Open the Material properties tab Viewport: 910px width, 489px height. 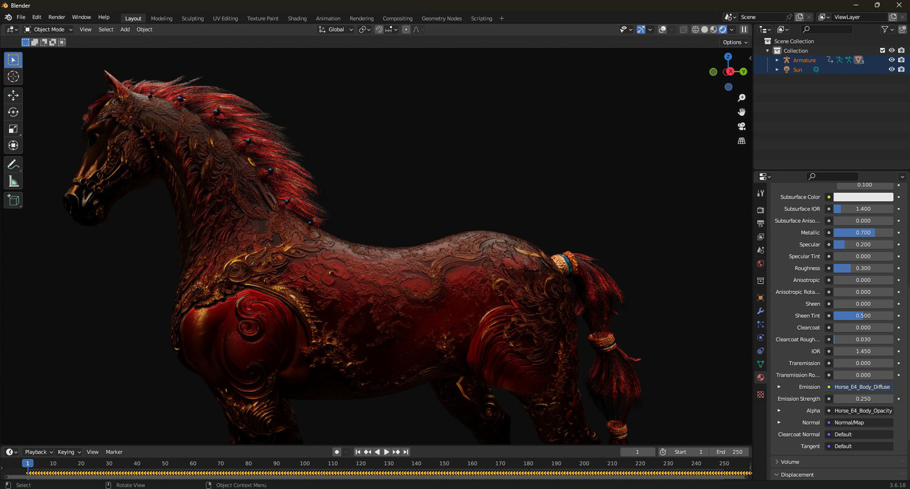click(x=760, y=377)
